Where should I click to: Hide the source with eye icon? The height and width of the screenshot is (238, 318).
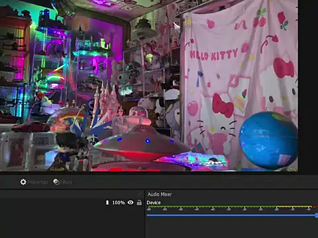coord(131,202)
